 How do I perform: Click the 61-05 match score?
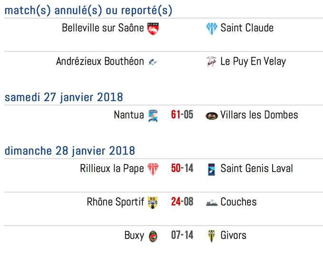click(182, 114)
